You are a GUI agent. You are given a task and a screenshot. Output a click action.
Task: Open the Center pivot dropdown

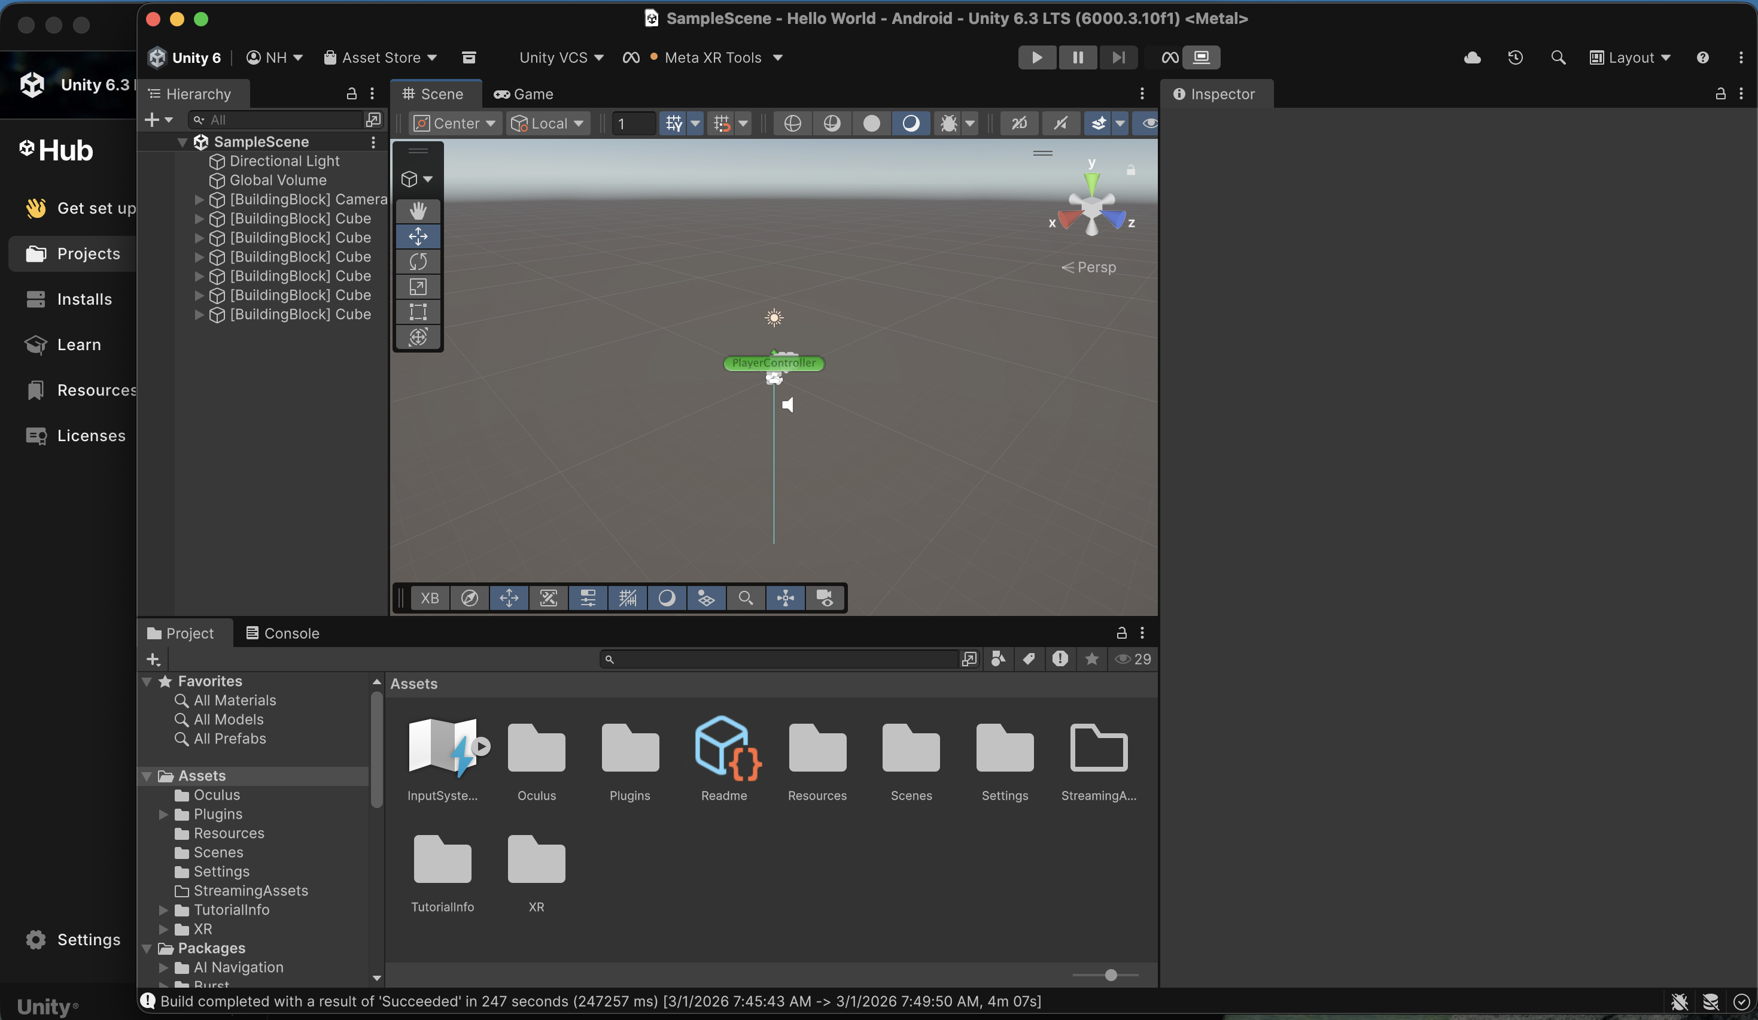coord(454,123)
